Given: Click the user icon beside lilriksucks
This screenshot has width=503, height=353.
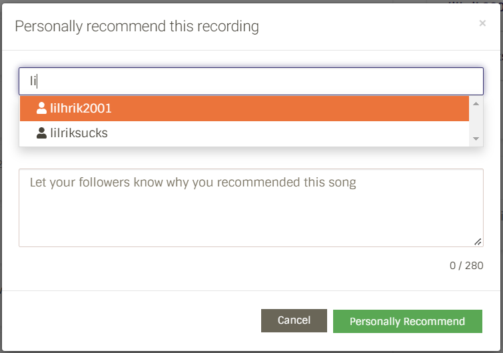Looking at the screenshot, I should click(42, 133).
